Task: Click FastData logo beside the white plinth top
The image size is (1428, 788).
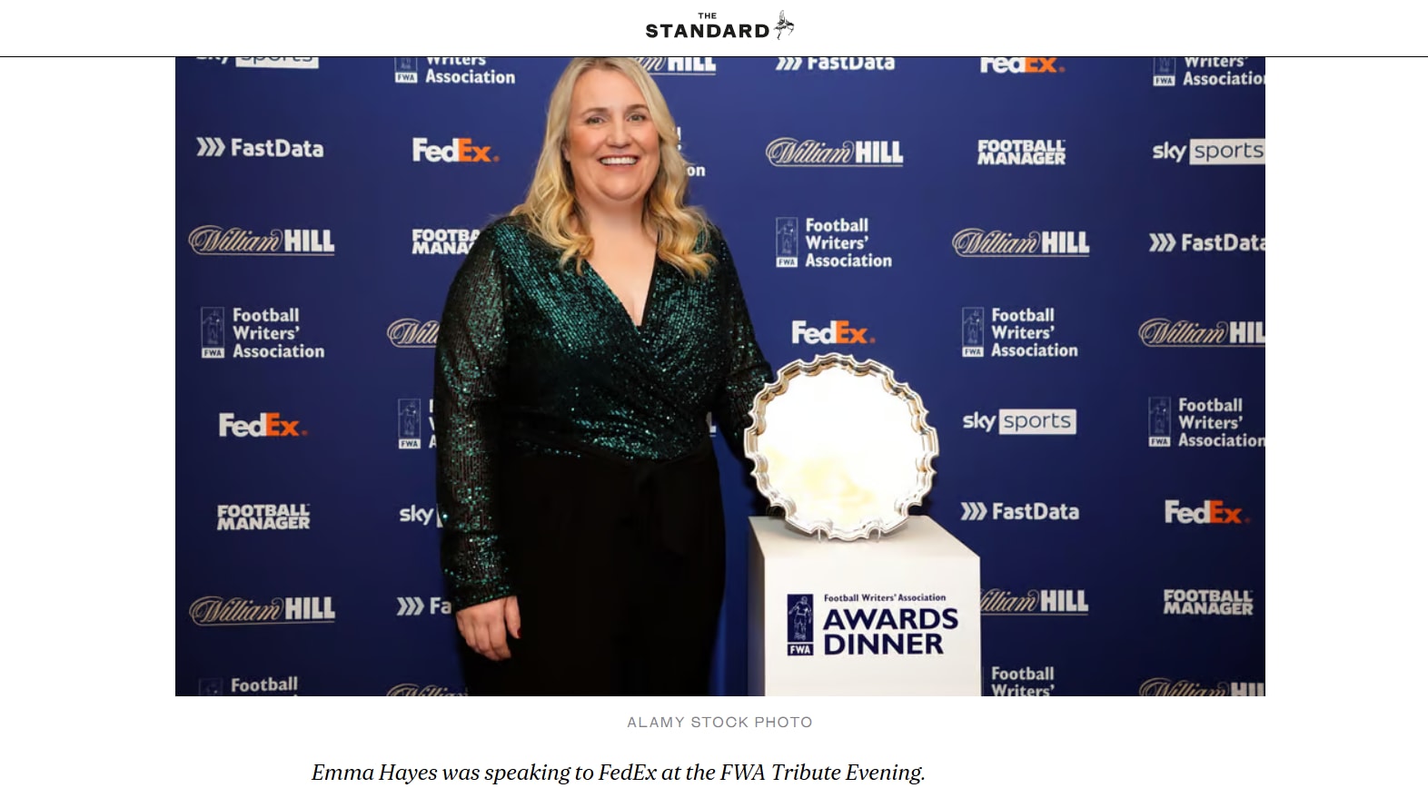Action: click(x=1019, y=511)
